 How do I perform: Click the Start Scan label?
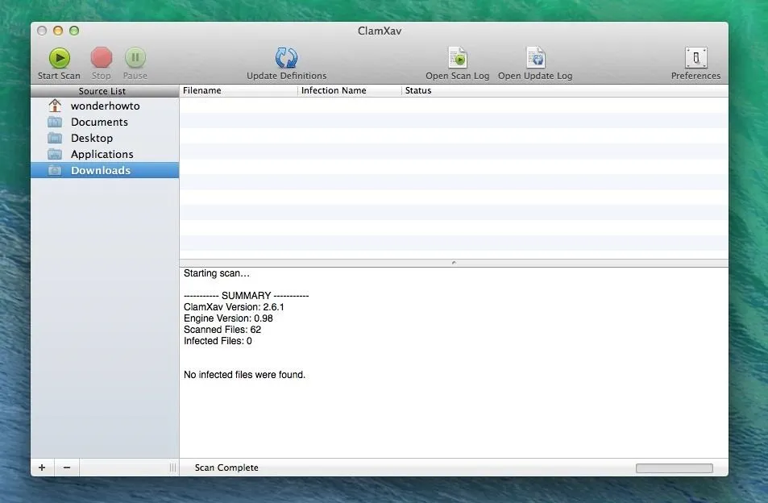(x=60, y=76)
